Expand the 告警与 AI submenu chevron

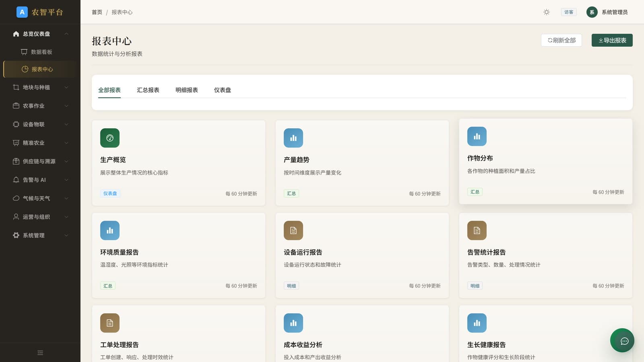tap(66, 180)
